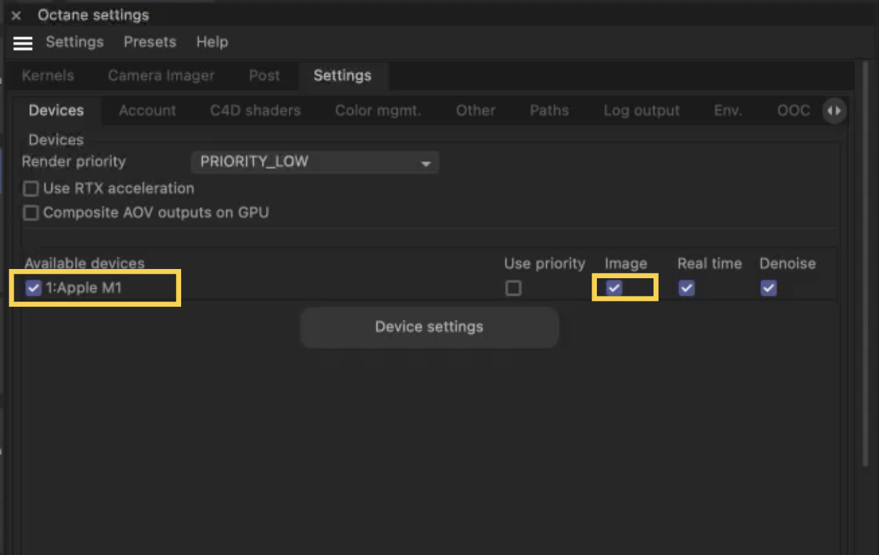This screenshot has width=879, height=555.
Task: Enable Use RTX acceleration checkbox
Action: click(31, 189)
